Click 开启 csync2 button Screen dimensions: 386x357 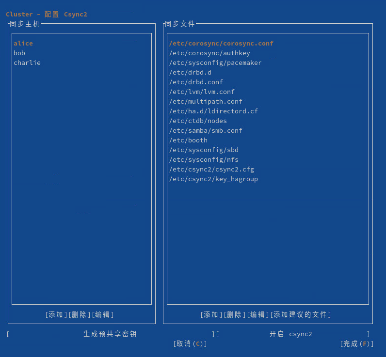click(293, 334)
